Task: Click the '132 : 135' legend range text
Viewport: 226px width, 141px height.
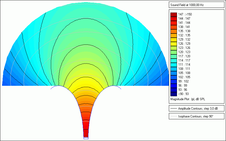Action: (184, 35)
